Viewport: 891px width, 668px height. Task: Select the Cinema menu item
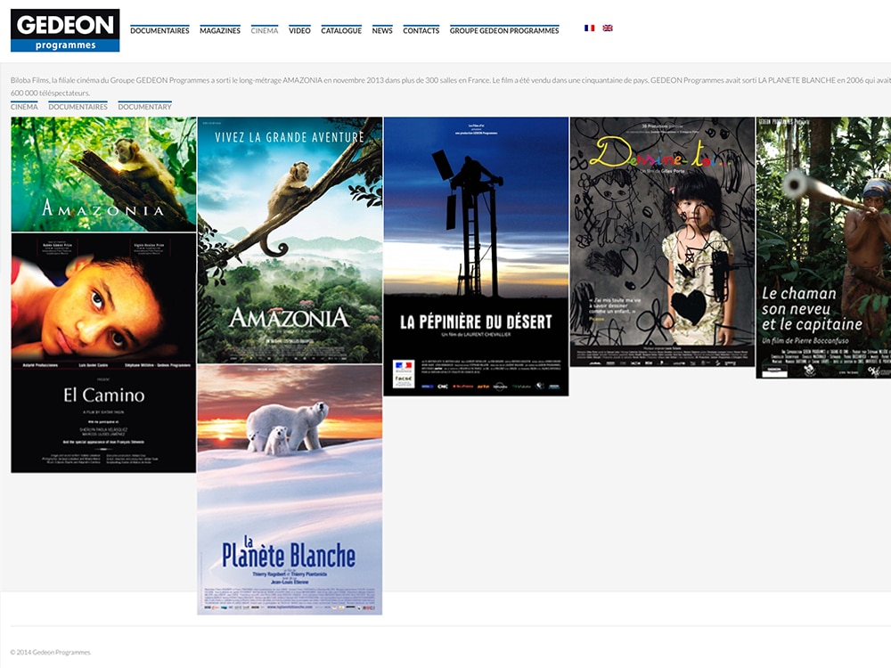[x=265, y=30]
